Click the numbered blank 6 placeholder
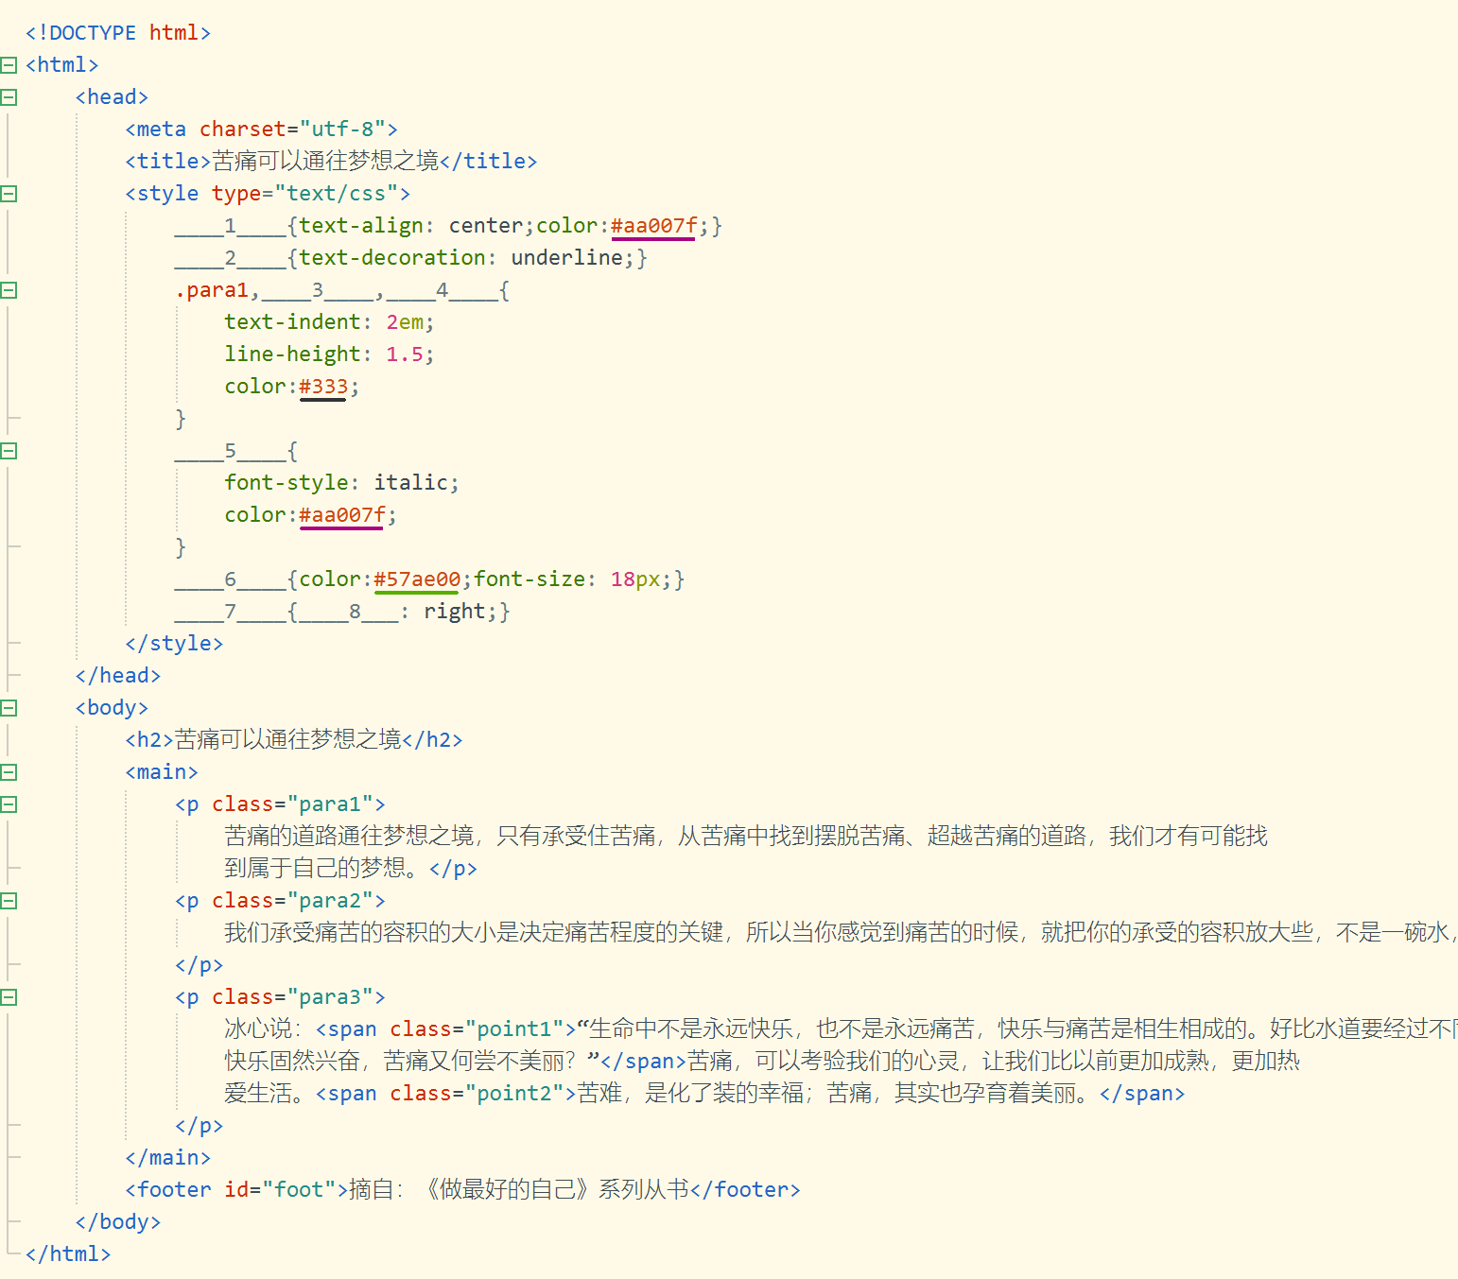Viewport: 1458px width, 1279px height. point(231,579)
